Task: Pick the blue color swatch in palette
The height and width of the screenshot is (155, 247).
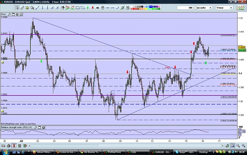Action: tap(151, 7)
